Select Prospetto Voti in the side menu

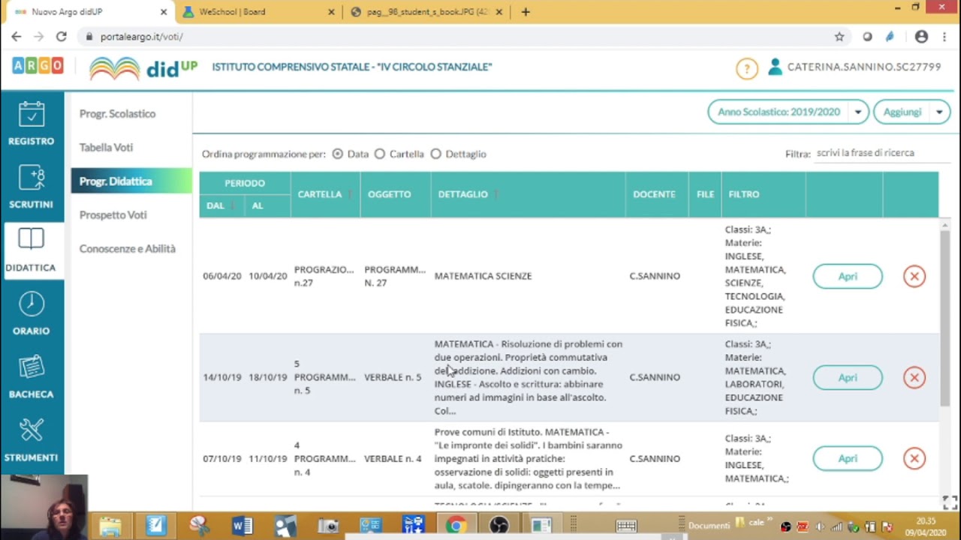[113, 214]
